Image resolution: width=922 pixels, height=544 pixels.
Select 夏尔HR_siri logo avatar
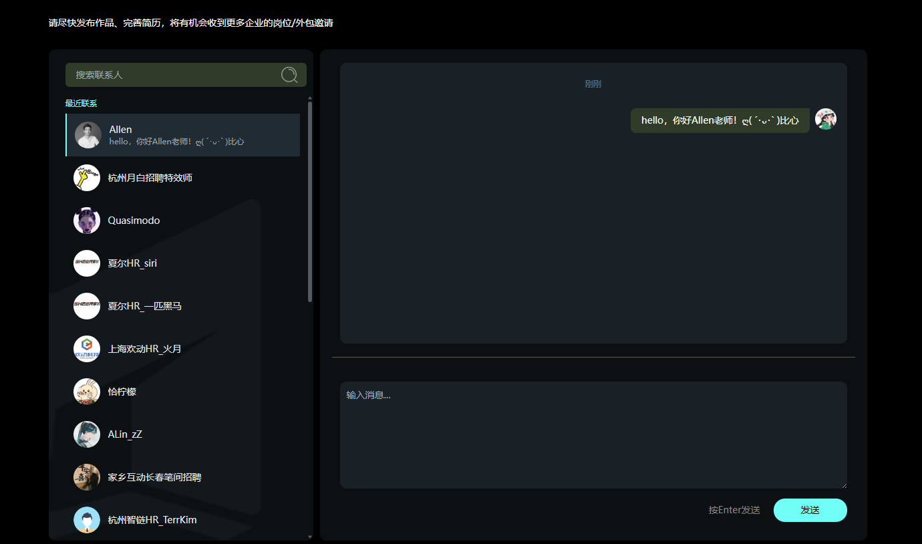pos(87,263)
